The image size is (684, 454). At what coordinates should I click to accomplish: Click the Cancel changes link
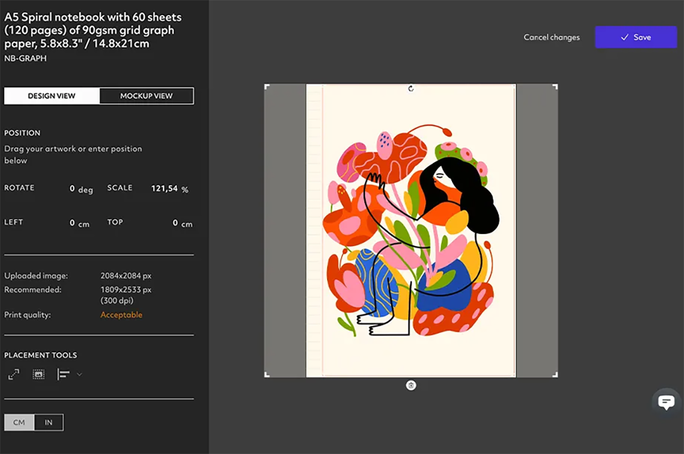[x=551, y=38]
